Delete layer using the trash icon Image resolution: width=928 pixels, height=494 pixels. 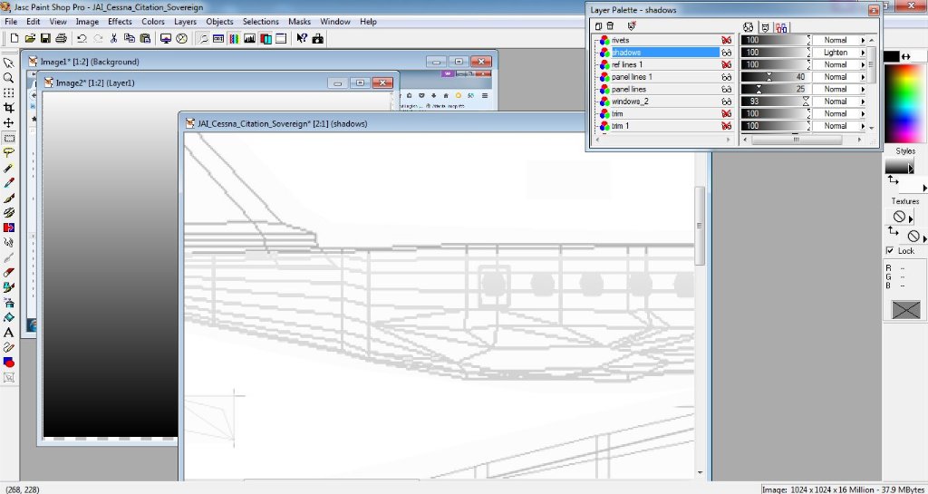[610, 26]
